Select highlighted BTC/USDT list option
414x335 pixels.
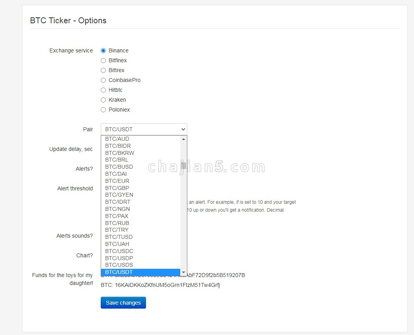141,272
